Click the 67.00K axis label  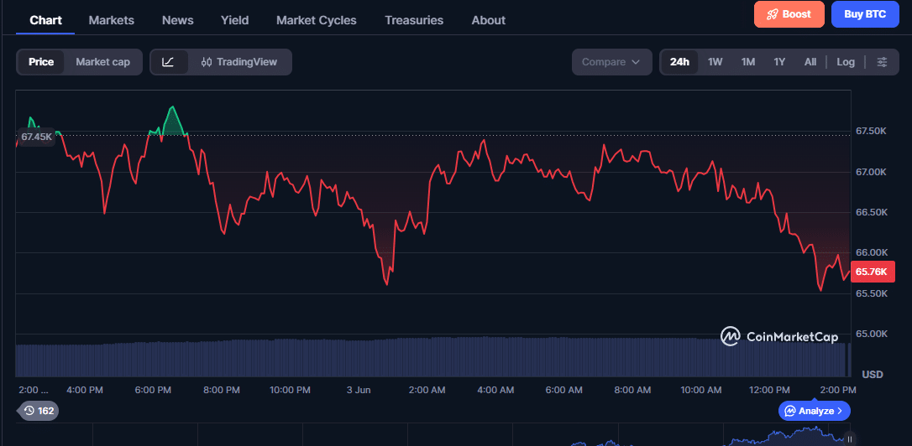[x=871, y=172]
